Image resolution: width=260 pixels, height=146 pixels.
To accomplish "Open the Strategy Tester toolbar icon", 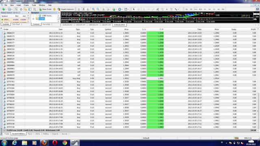I will 35,9.
